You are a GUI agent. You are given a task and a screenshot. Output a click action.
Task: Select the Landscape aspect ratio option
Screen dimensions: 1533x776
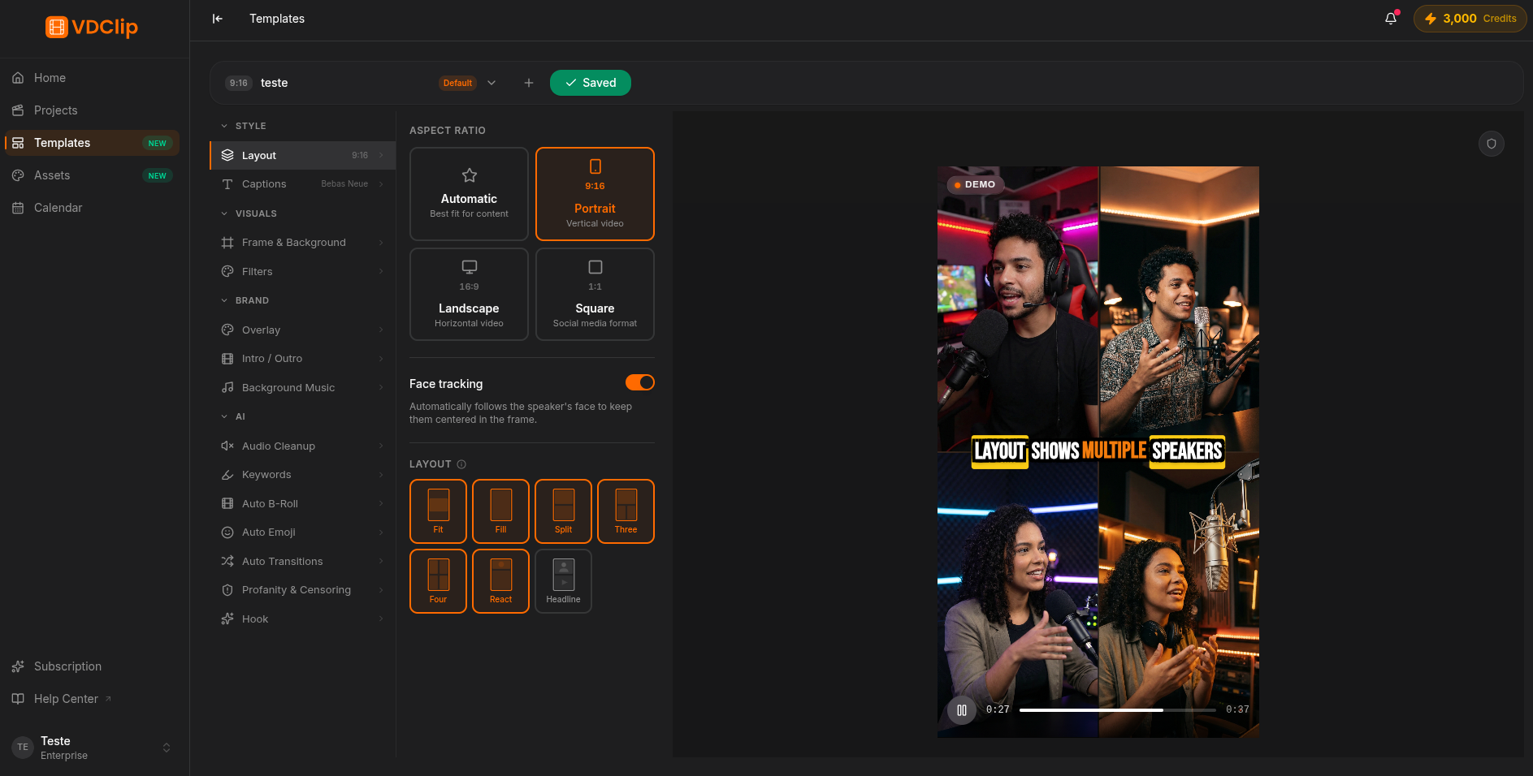click(x=469, y=294)
